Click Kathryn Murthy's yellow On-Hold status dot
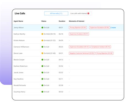This screenshot has height=102, width=131. [x=42, y=34]
